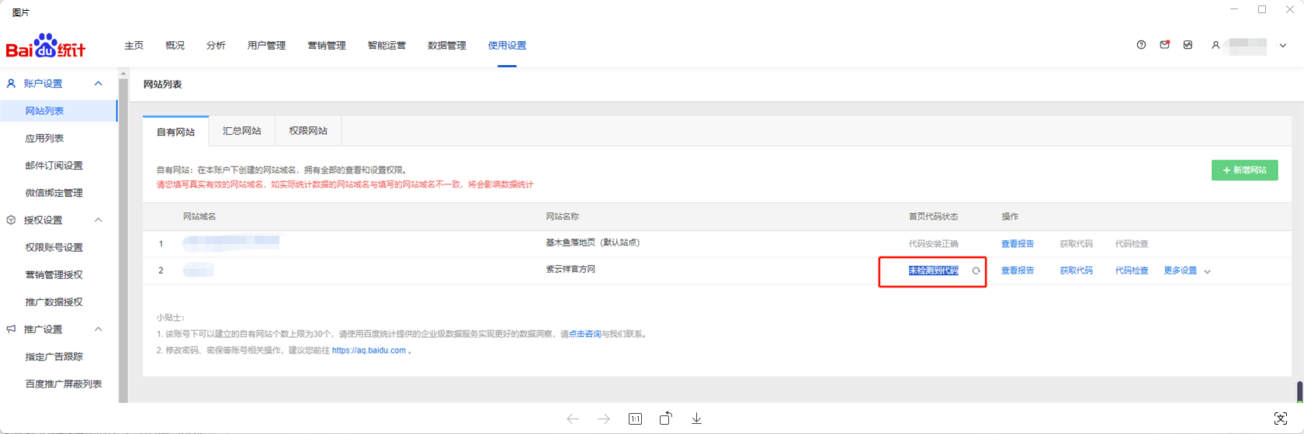The height and width of the screenshot is (434, 1304).
Task: Click the download arrow icon
Action: (x=696, y=418)
